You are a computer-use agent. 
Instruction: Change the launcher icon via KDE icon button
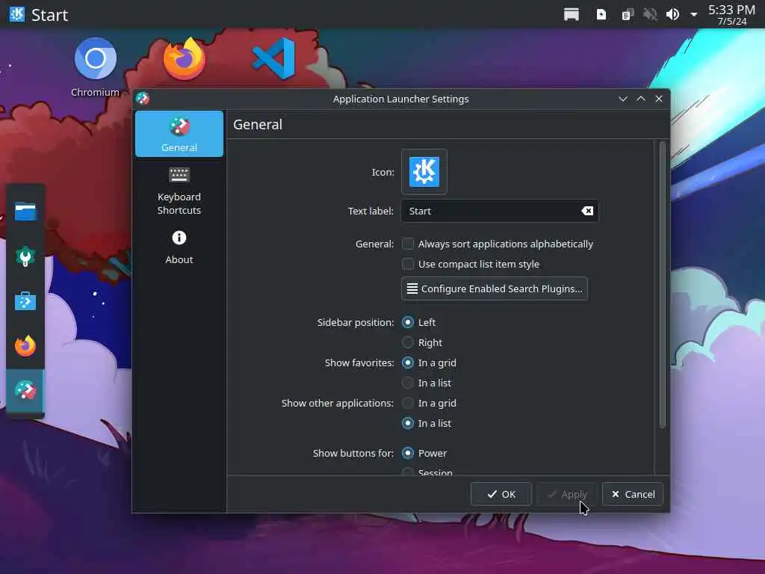click(424, 172)
